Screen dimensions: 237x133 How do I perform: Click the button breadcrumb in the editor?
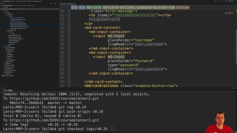pos(183,7)
